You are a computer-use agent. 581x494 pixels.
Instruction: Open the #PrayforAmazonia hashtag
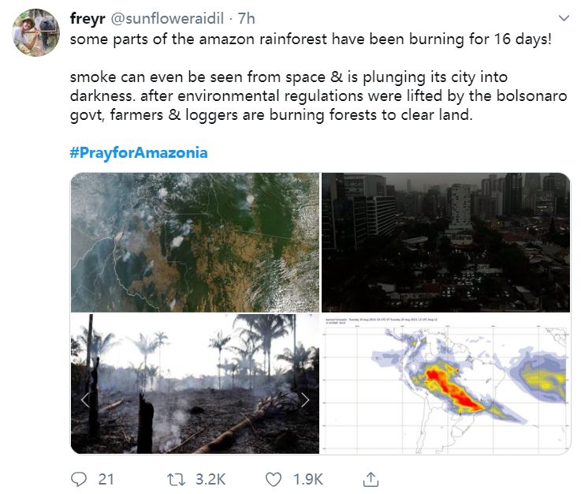[x=139, y=152]
